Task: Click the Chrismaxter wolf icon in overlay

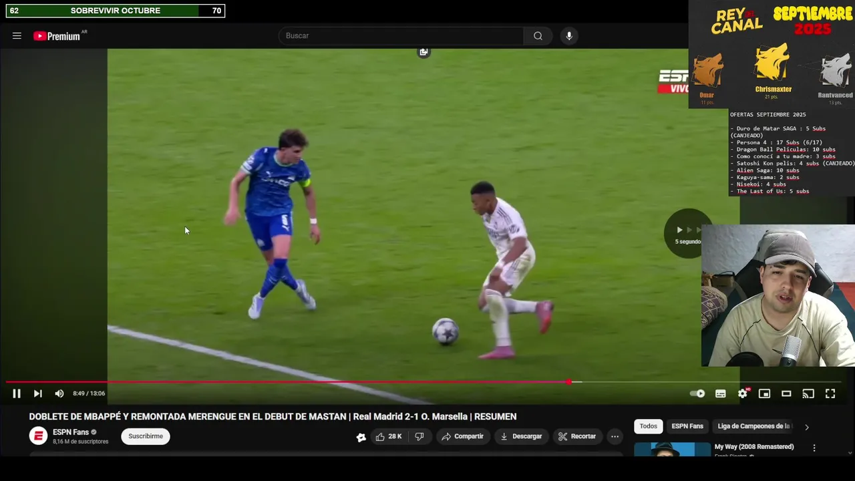Action: click(x=772, y=63)
